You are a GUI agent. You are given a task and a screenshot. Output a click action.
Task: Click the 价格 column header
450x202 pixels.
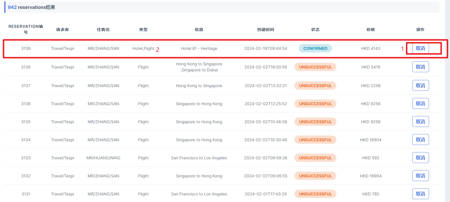[x=371, y=30]
